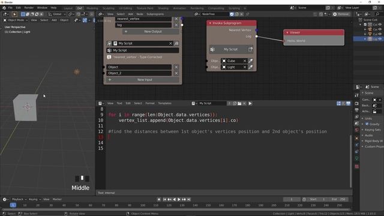Toggle visibility of the Camera in outliner

coord(380,29)
